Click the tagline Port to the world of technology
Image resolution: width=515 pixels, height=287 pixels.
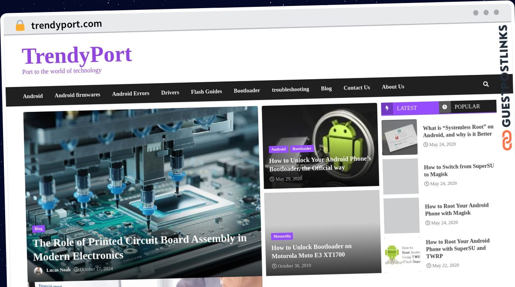62,71
